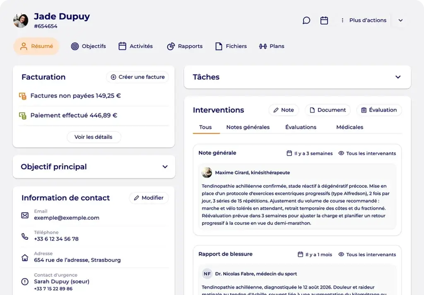Click the email envelope icon

click(25, 215)
